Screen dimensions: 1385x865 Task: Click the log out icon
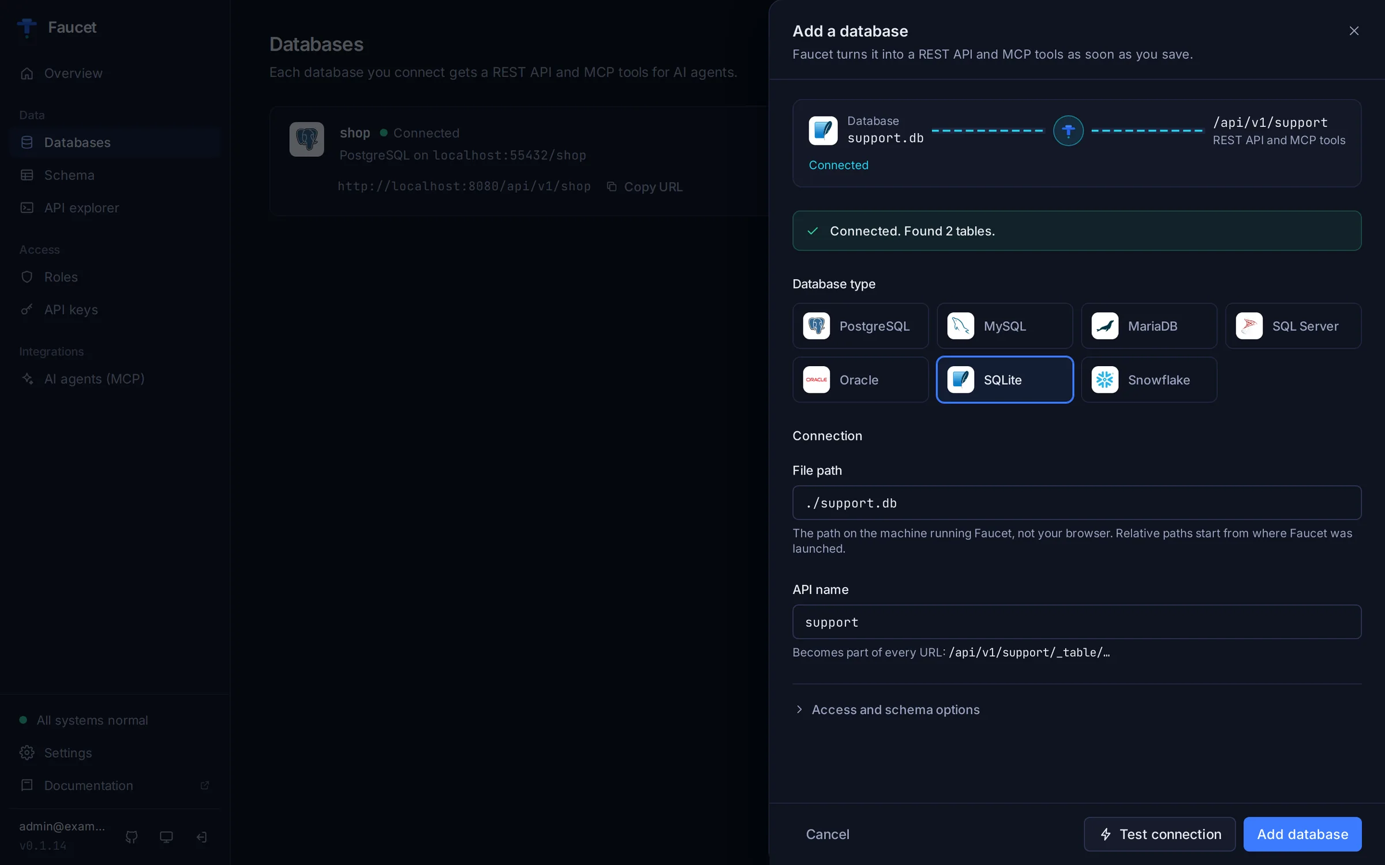click(x=201, y=837)
